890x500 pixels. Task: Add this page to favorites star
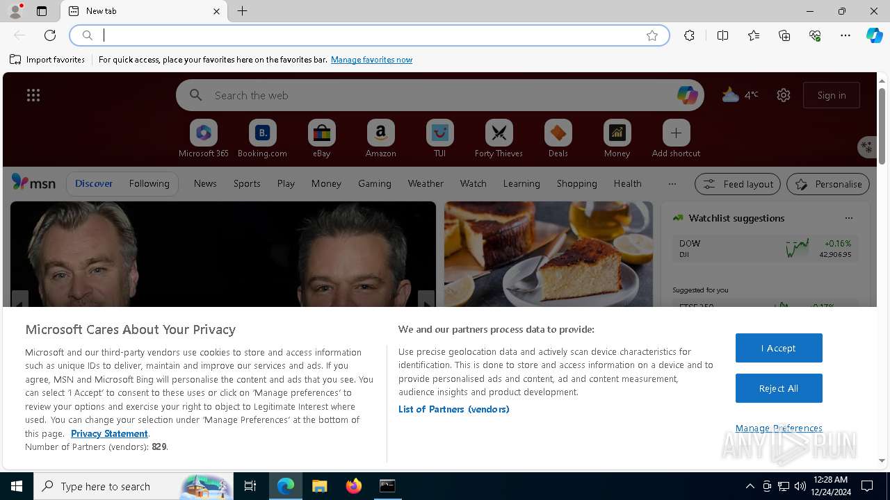(652, 35)
